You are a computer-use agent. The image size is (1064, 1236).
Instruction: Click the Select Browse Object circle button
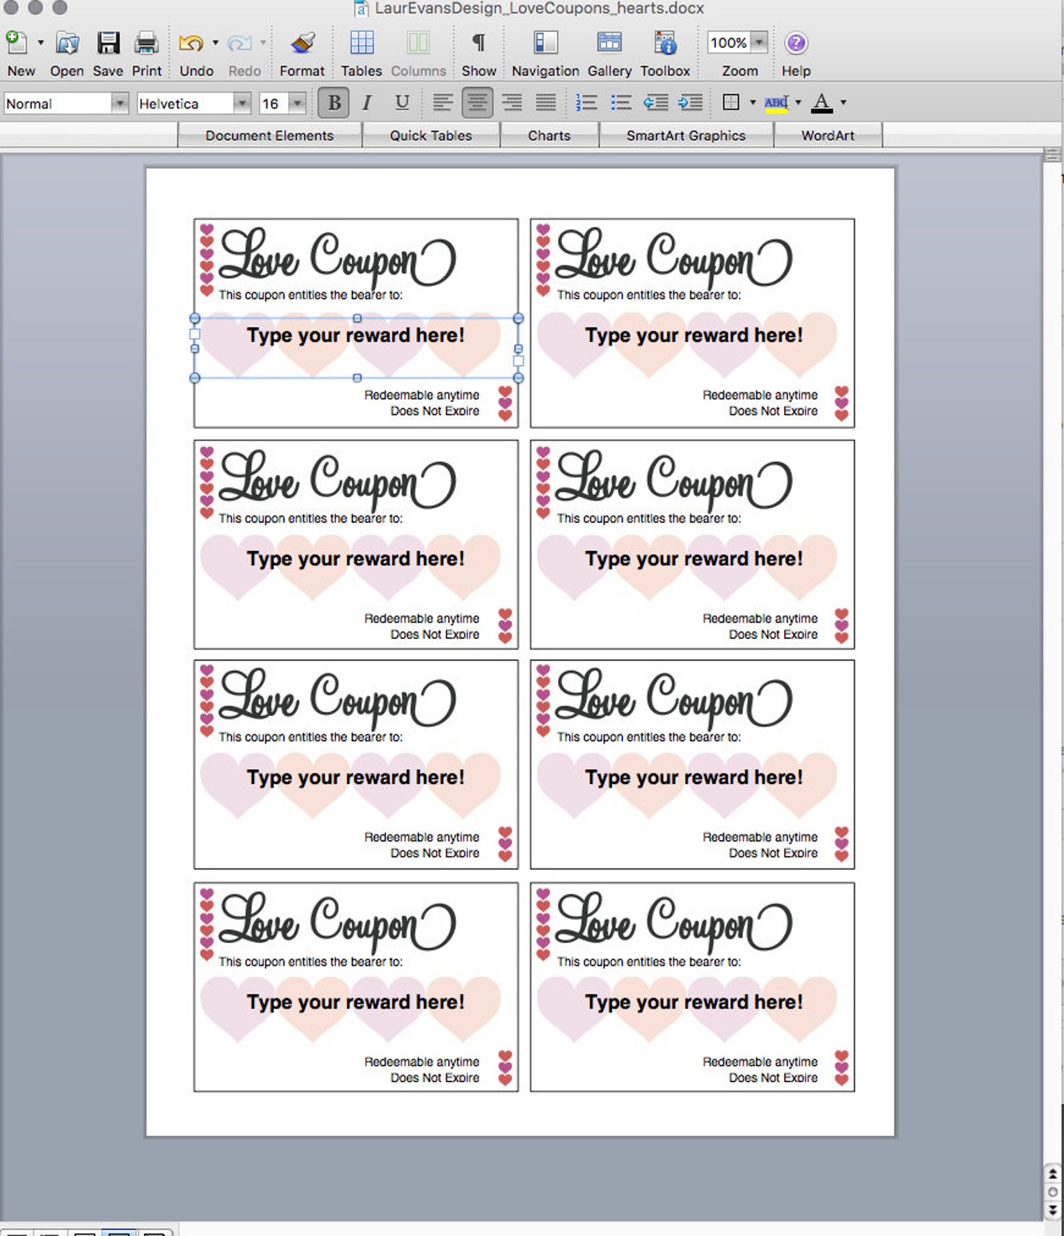(x=1053, y=1192)
